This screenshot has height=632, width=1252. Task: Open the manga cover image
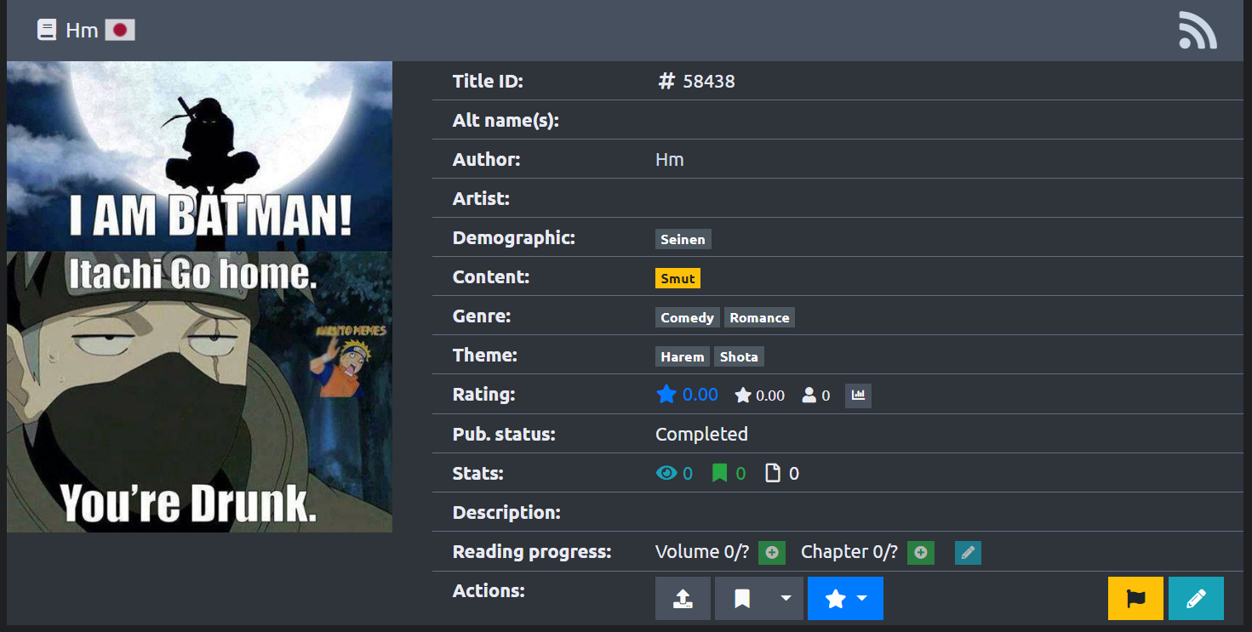point(199,297)
